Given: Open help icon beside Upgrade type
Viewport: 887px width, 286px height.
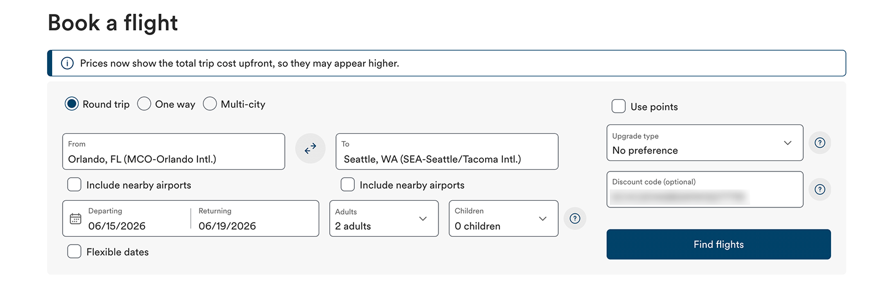Looking at the screenshot, I should (x=820, y=143).
